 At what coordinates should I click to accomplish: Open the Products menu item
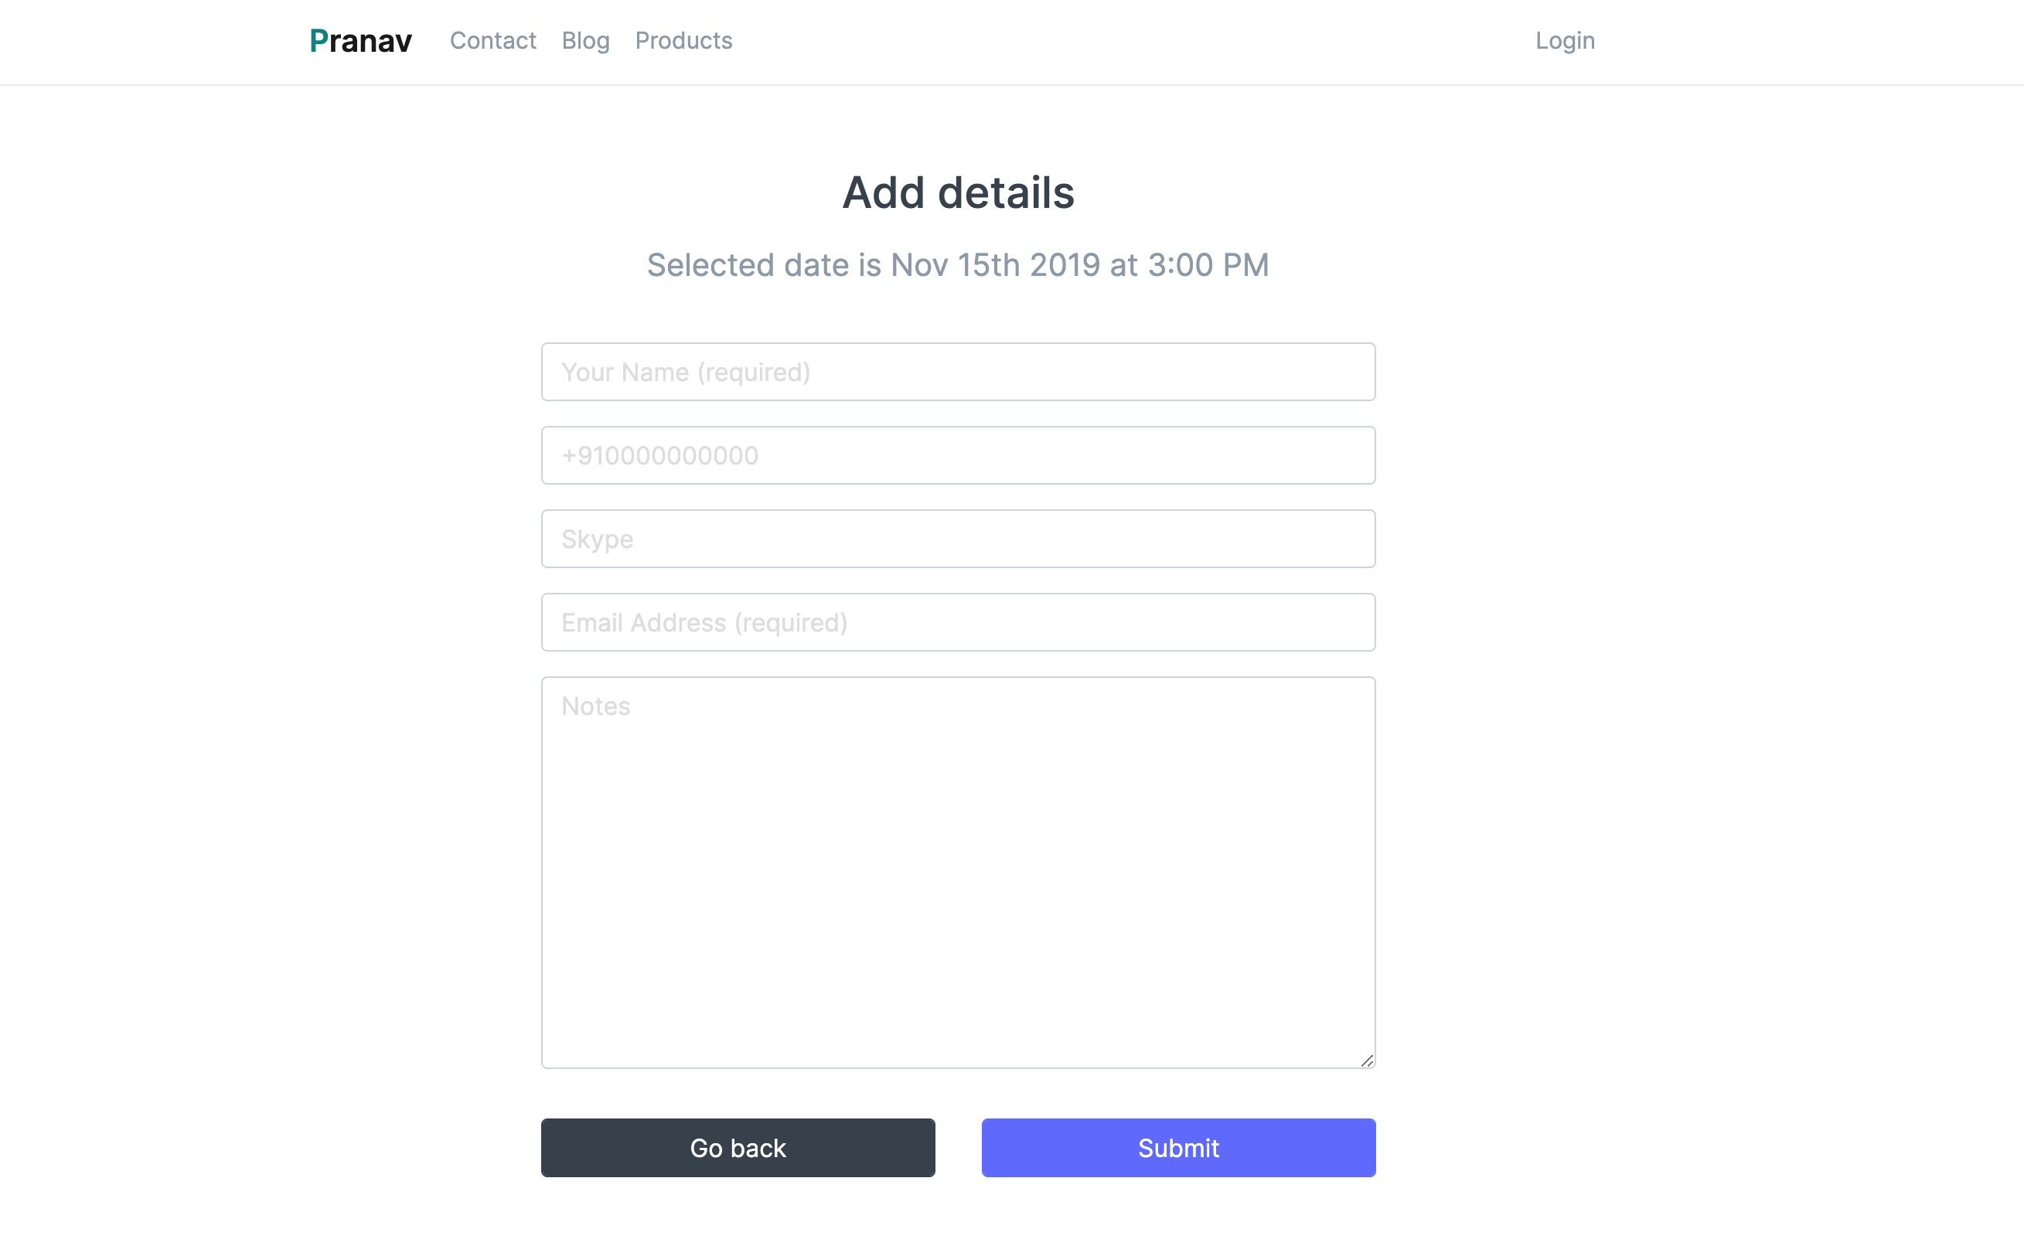coord(683,40)
